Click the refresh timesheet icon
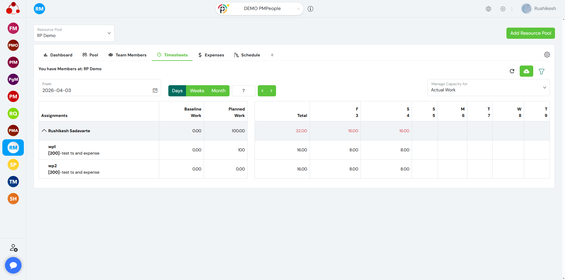This screenshot has height=280, width=565. 512,71
